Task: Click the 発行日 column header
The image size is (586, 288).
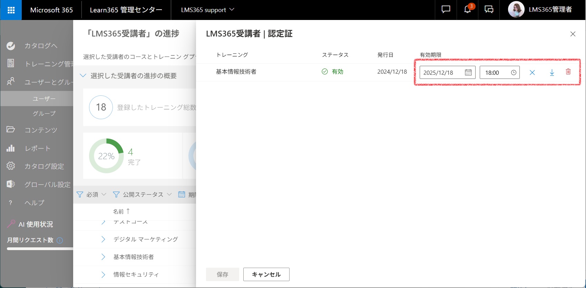Action: 385,55
